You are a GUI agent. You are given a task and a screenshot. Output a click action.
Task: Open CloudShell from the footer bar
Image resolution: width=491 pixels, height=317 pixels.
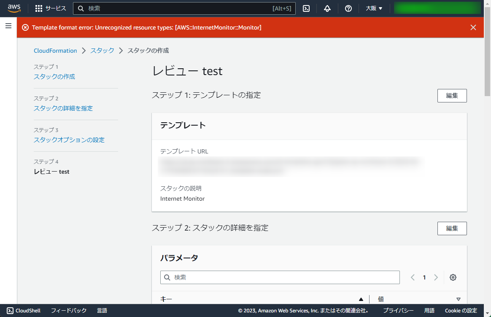click(24, 311)
